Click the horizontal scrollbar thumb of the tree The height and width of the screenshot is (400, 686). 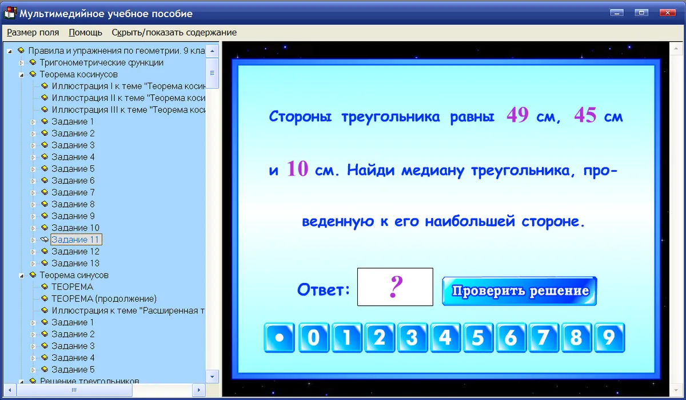click(74, 390)
